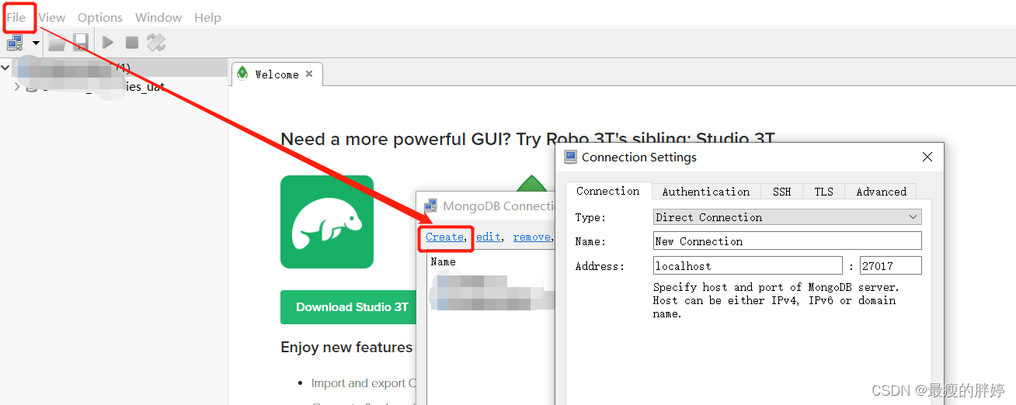Click the Connect toolbar icon

coord(15,43)
